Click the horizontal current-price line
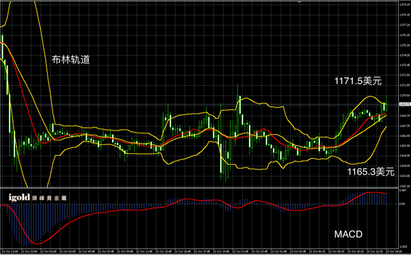This screenshot has height=255, width=411. tap(199, 105)
